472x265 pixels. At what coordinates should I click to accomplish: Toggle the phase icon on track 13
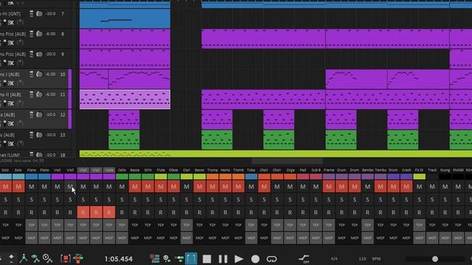[x=20, y=144]
